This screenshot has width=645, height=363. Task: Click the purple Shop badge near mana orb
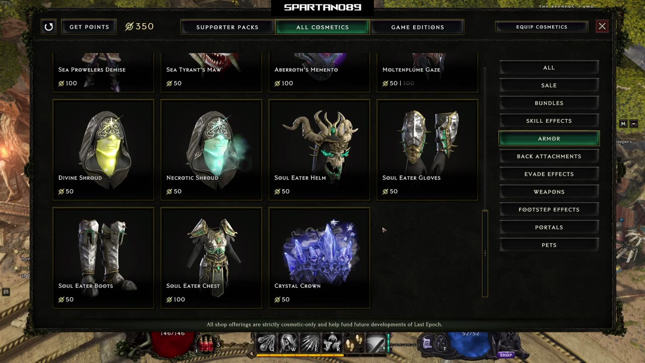(506, 355)
